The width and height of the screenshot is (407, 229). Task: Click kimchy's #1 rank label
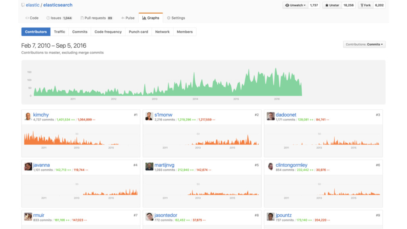[136, 115]
